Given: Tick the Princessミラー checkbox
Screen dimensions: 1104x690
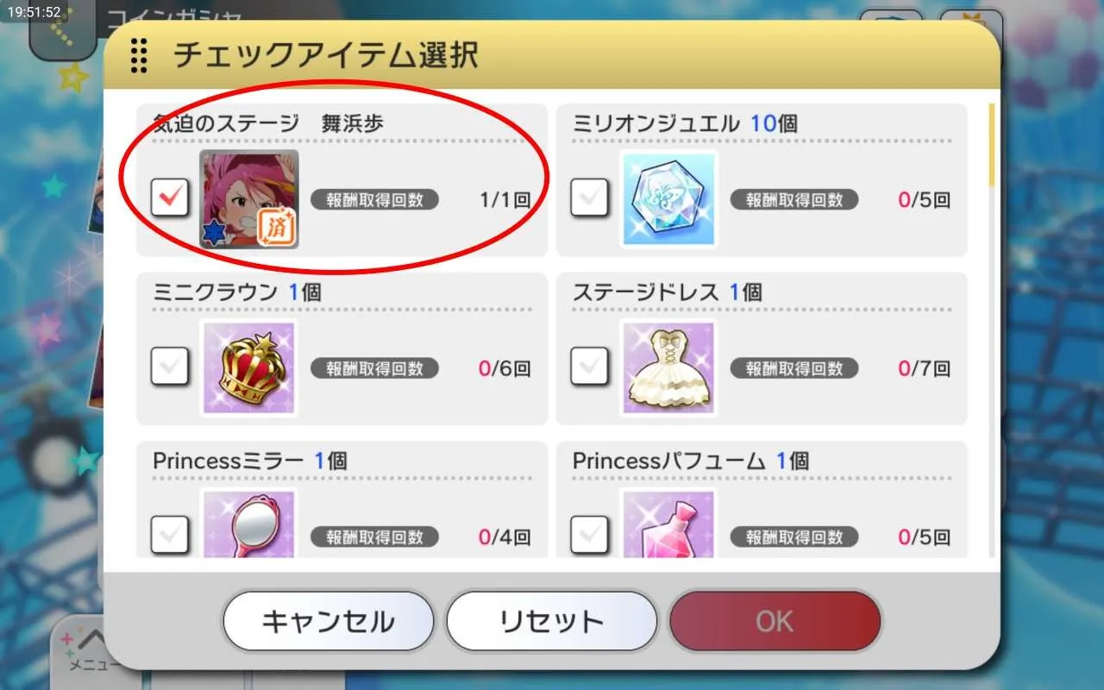Looking at the screenshot, I should pyautogui.click(x=170, y=536).
